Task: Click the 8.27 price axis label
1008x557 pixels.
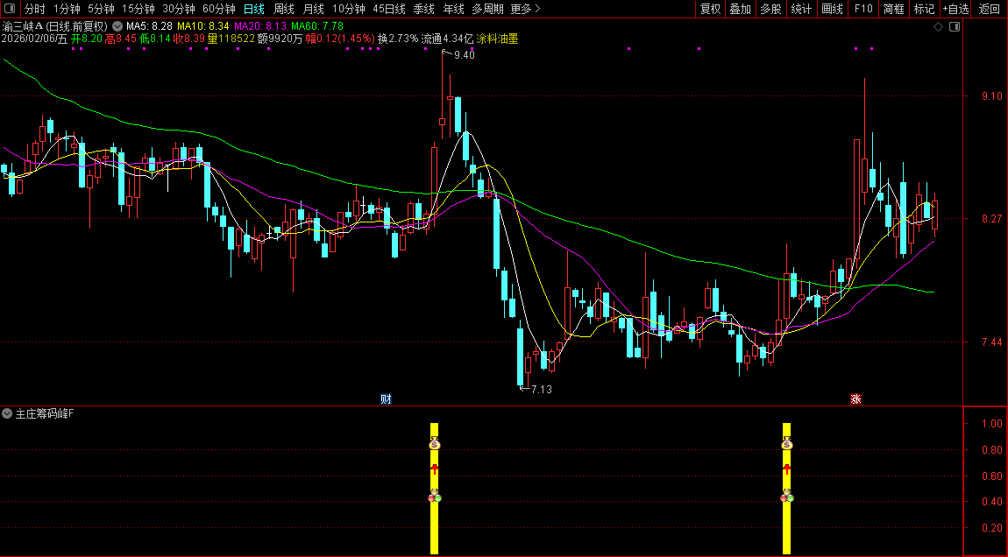Action: 992,218
